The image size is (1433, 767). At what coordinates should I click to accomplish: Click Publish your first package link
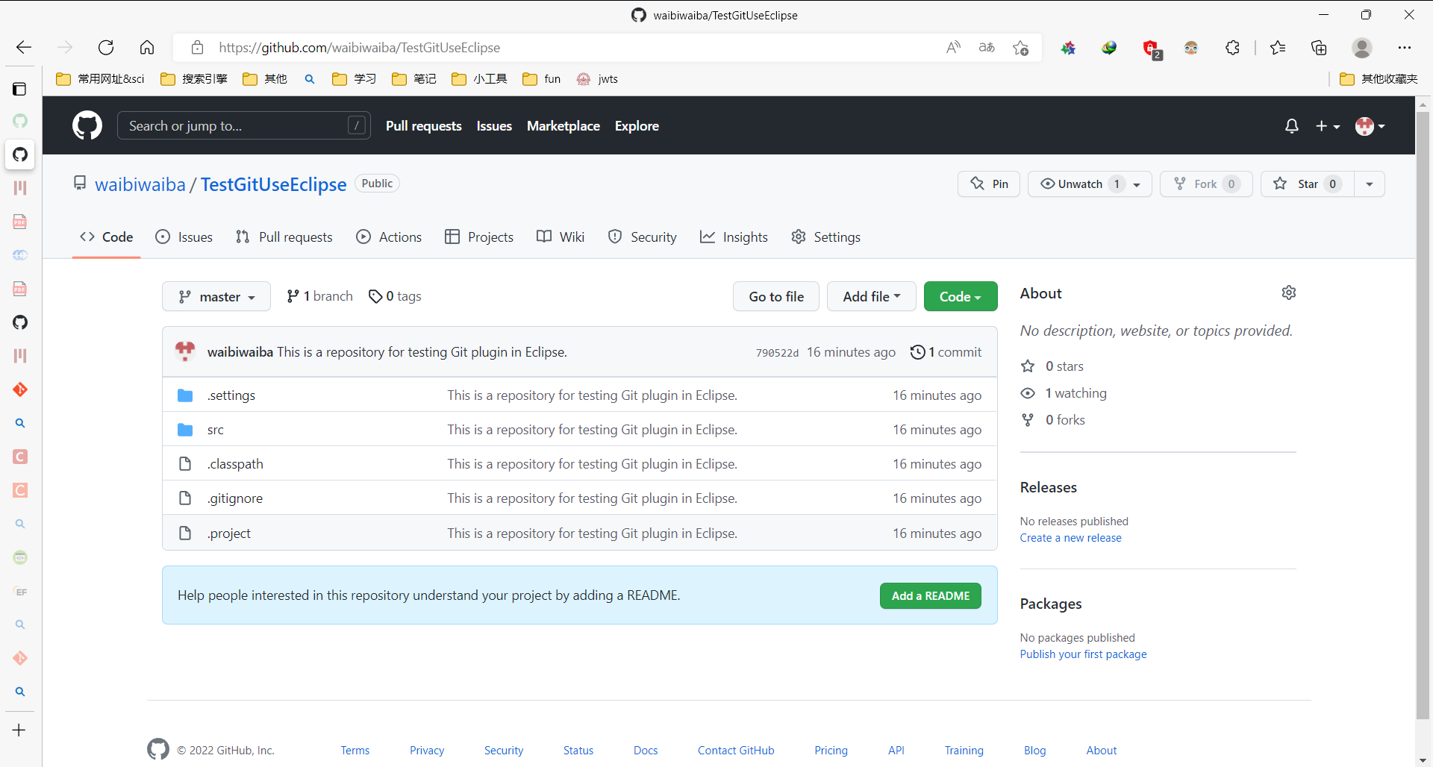coord(1083,654)
